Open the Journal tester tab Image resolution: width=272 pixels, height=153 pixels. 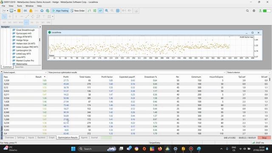(x=94, y=138)
